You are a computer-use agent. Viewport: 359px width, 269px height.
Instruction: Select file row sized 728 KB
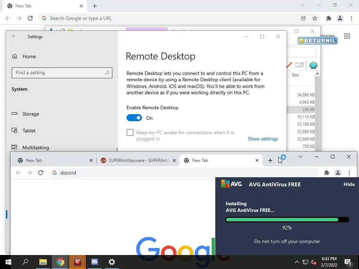[308, 146]
